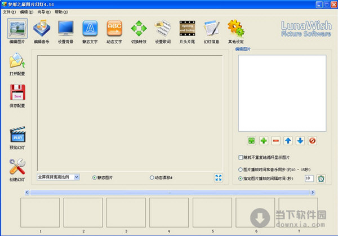Enable 随机不重复地循环显示图片 checkbox
The image size is (338, 236).
[x=241, y=157]
